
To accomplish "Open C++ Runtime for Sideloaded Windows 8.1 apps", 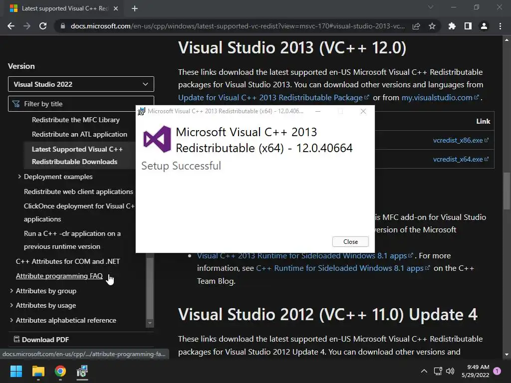I will 343,268.
